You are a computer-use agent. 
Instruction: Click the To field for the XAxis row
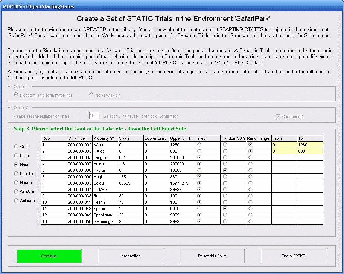pyautogui.click(x=310, y=145)
